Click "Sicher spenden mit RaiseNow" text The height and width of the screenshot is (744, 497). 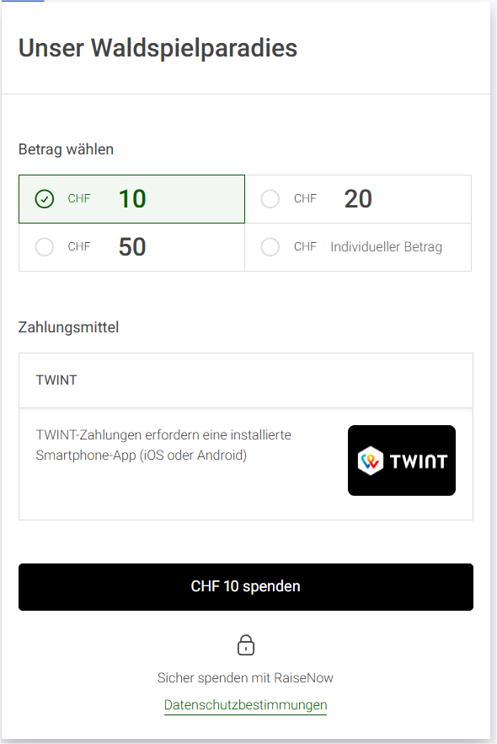245,677
